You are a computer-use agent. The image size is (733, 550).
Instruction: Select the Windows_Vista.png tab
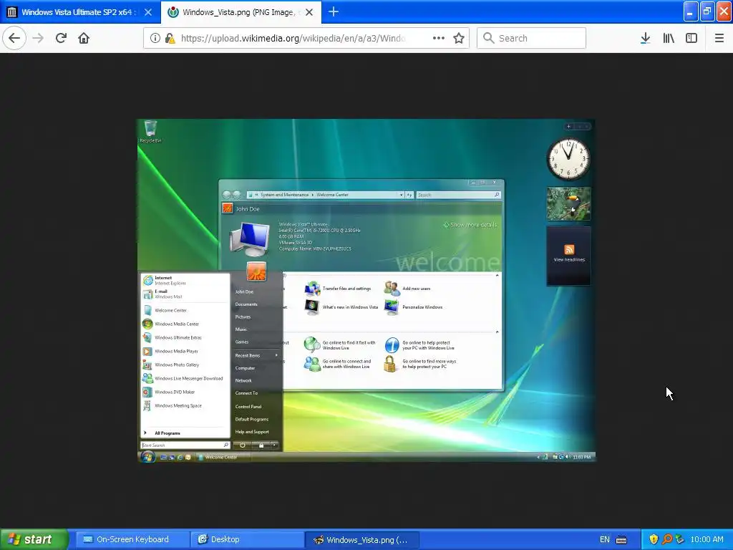pos(241,11)
